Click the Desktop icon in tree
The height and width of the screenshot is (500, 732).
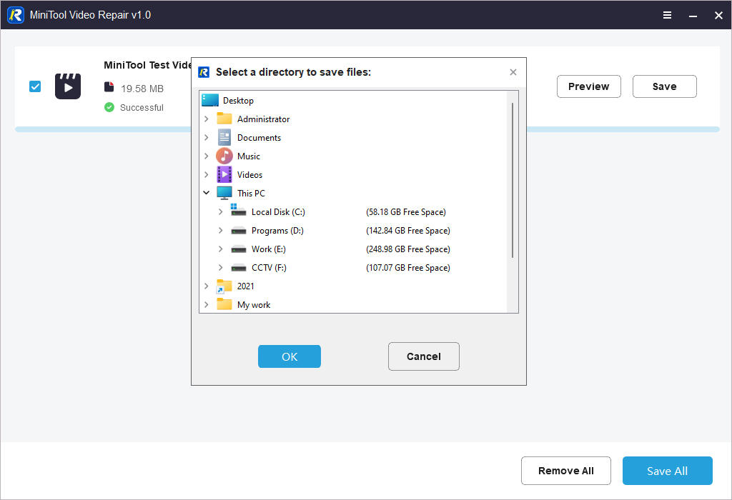pos(210,100)
